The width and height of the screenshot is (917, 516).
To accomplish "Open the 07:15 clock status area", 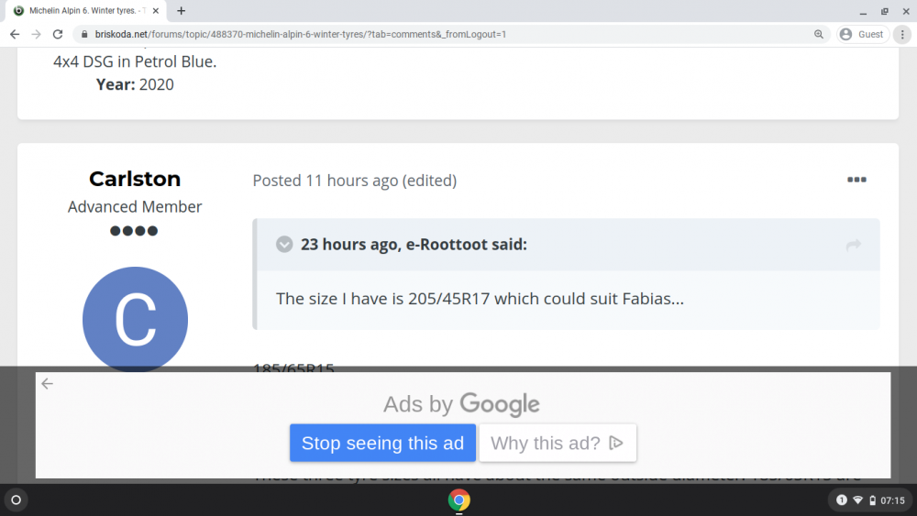I will (x=892, y=500).
